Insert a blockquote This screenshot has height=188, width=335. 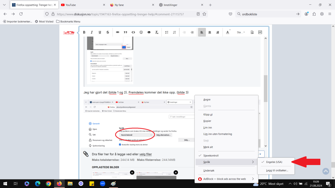coord(125,32)
